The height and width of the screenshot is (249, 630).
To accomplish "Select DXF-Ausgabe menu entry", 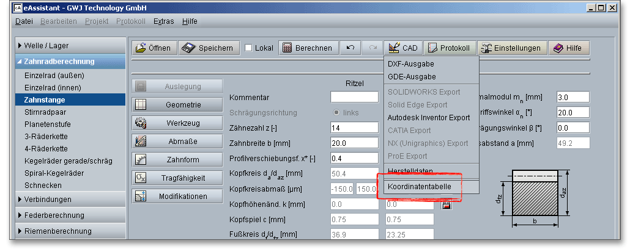I will pos(411,63).
